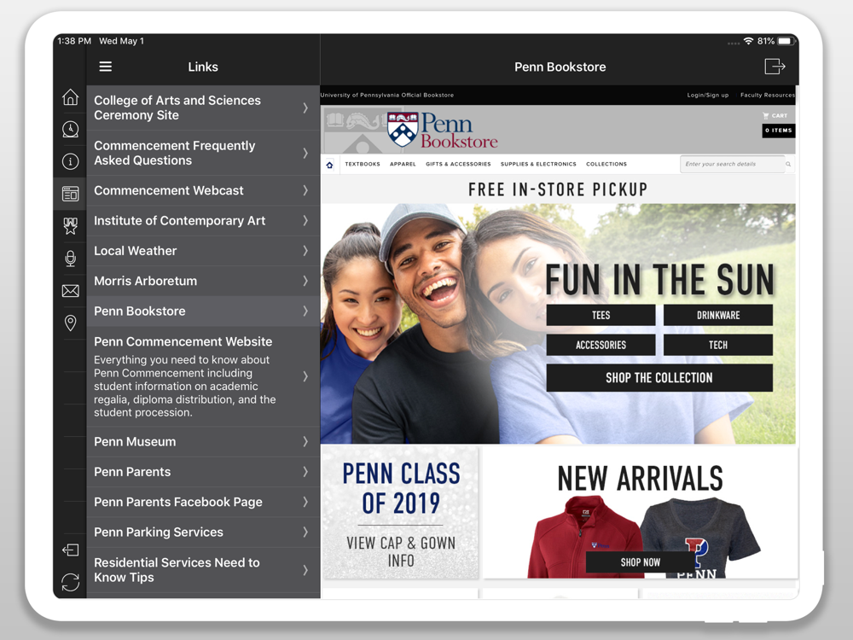Open the hamburger menu beside Links
Viewport: 853px width, 640px height.
click(106, 67)
